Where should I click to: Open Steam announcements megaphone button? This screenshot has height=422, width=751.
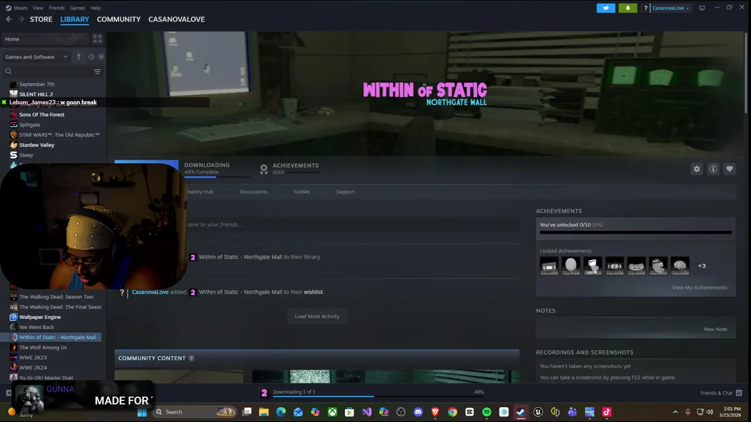[x=606, y=8]
